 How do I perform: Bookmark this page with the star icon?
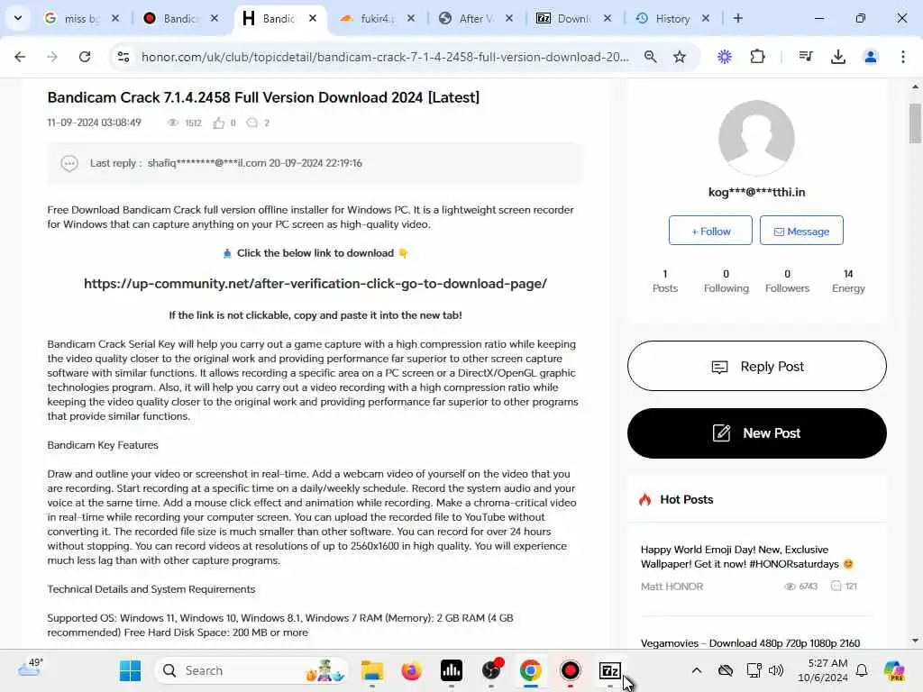pyautogui.click(x=680, y=57)
